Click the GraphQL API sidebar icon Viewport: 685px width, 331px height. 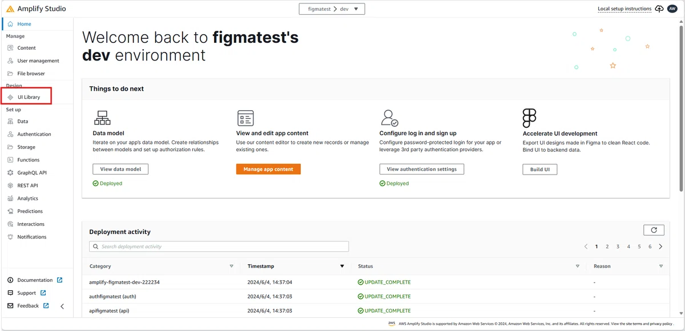[10, 173]
